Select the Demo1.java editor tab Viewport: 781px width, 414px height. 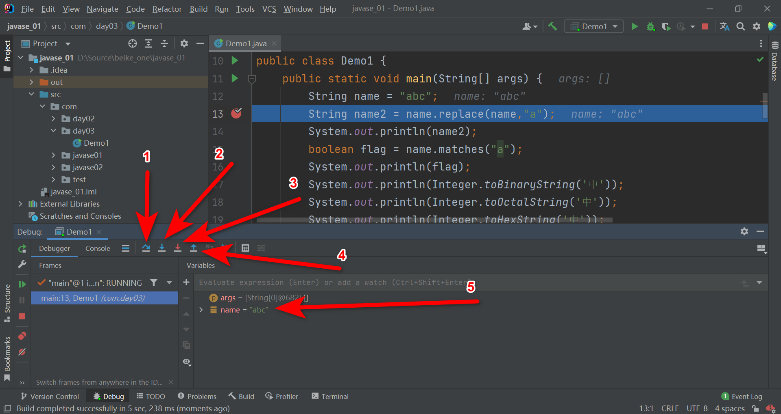pyautogui.click(x=246, y=43)
